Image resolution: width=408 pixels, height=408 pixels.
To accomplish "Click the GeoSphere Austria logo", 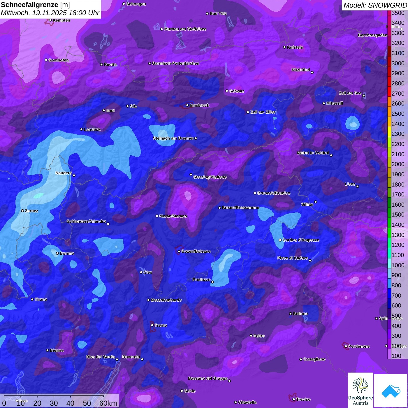I will pos(360,390).
